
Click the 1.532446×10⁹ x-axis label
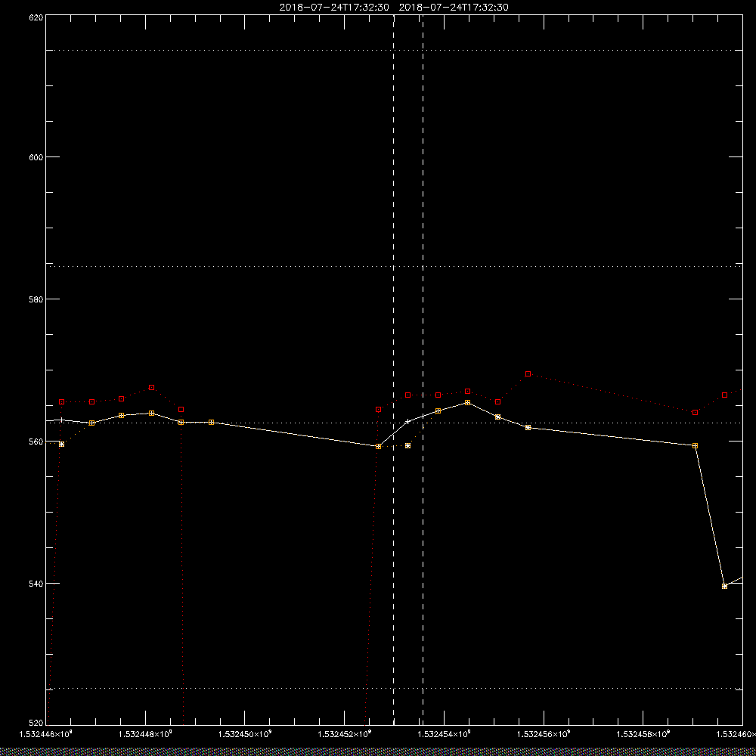coord(45,734)
